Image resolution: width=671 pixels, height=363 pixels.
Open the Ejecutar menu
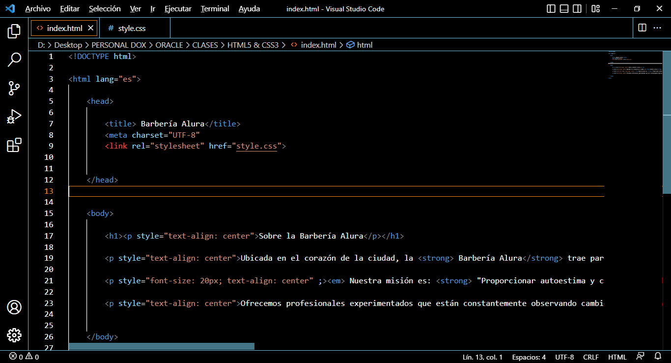179,9
